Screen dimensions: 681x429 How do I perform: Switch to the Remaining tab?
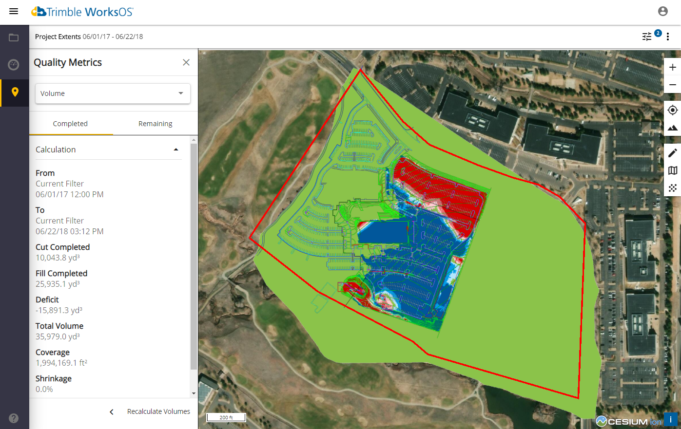coord(155,124)
